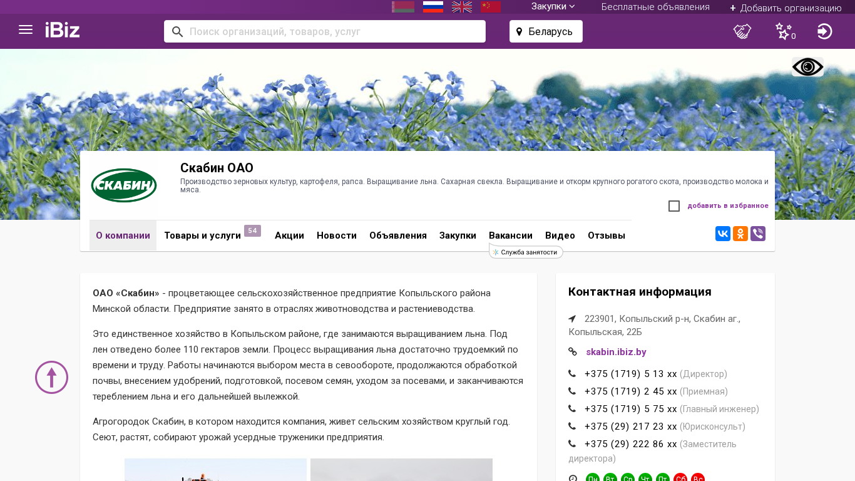The image size is (855, 481).
Task: Click the Бесплатные объявления link
Action: 655,7
